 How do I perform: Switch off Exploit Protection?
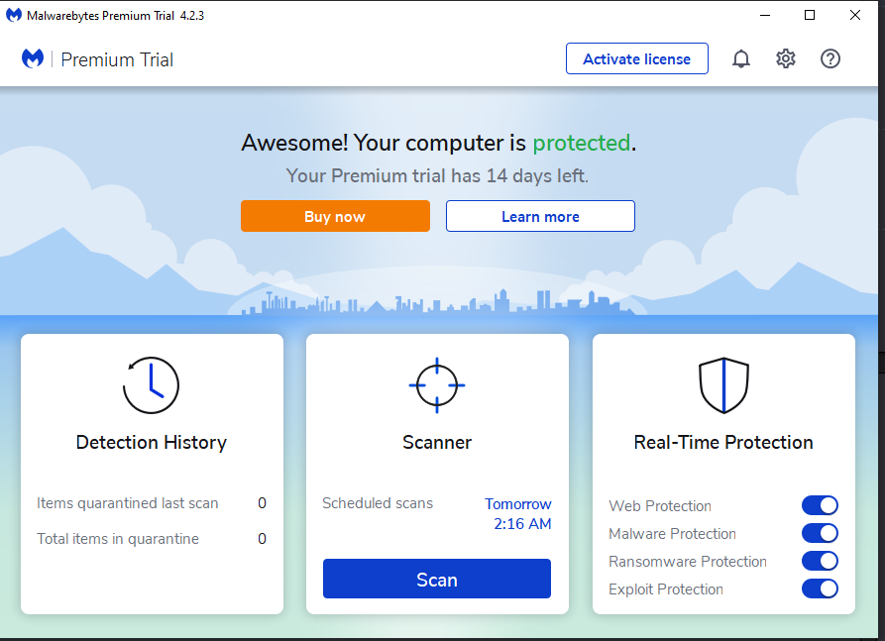coord(820,588)
